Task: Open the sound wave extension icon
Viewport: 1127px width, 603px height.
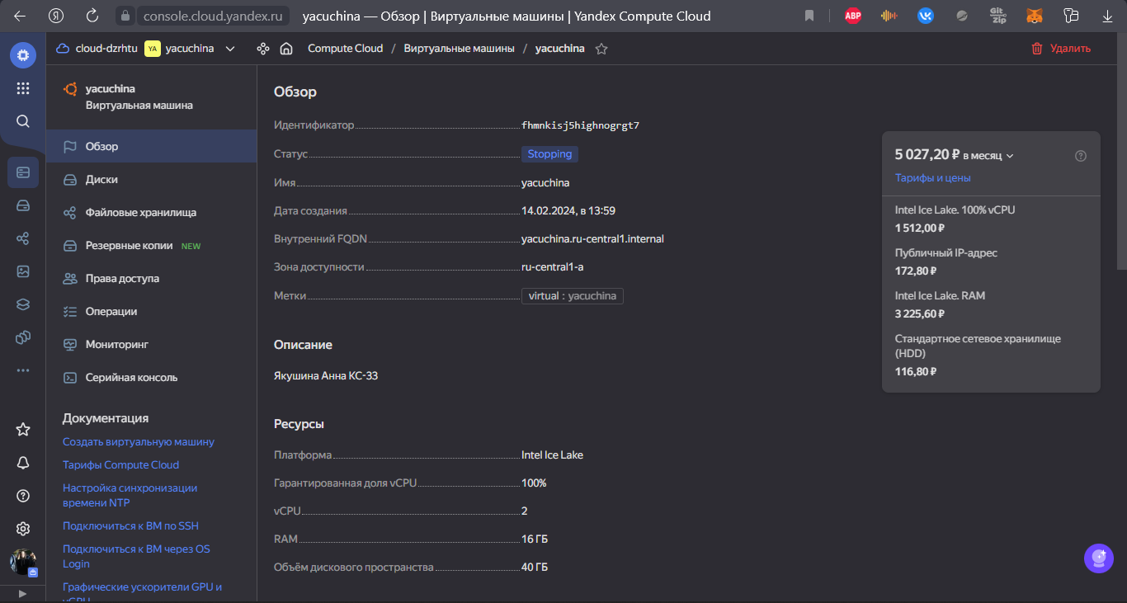Action: point(889,16)
